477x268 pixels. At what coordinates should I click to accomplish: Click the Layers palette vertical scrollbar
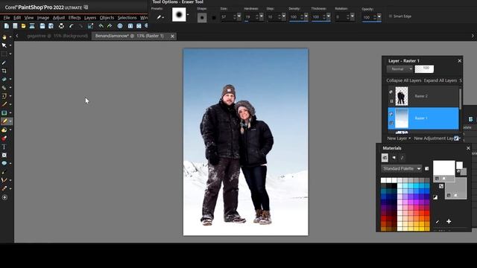pos(461,99)
